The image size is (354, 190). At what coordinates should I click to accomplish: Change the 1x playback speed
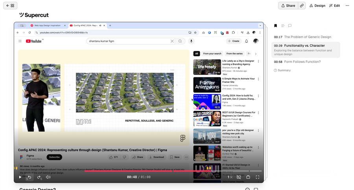click(x=230, y=177)
